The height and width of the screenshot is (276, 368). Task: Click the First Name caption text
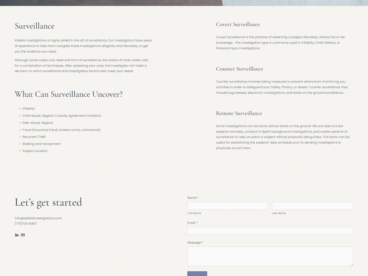click(x=194, y=213)
